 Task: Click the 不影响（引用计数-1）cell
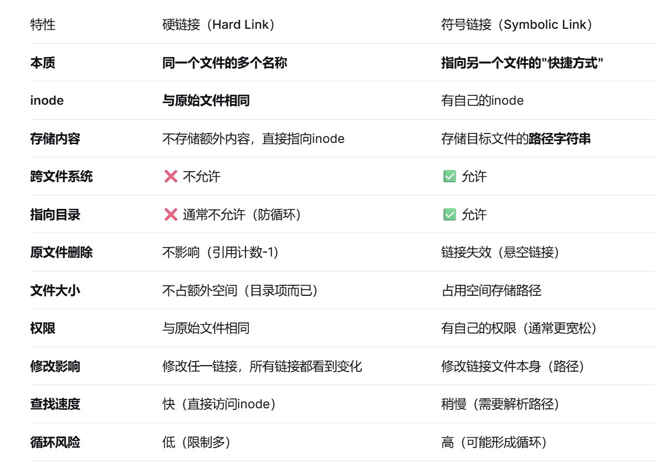221,253
